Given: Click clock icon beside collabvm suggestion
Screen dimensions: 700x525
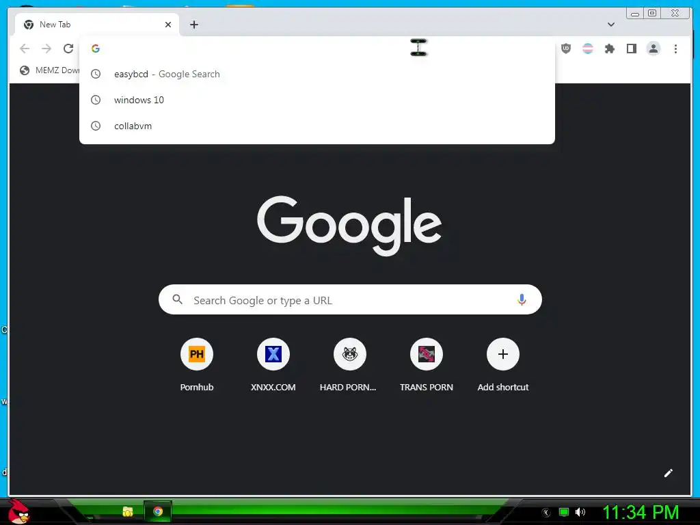Looking at the screenshot, I should [x=96, y=126].
